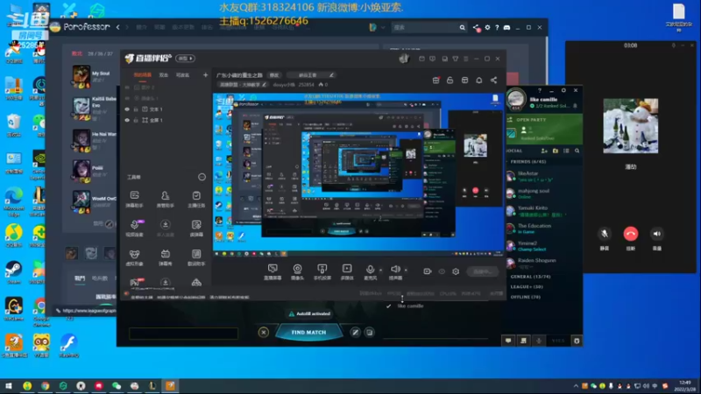Click the record video icon beside the settings gear
Viewport: 701px width, 394px height.
point(428,271)
